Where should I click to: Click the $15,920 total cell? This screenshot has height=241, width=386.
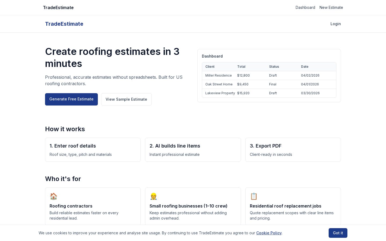tap(243, 93)
